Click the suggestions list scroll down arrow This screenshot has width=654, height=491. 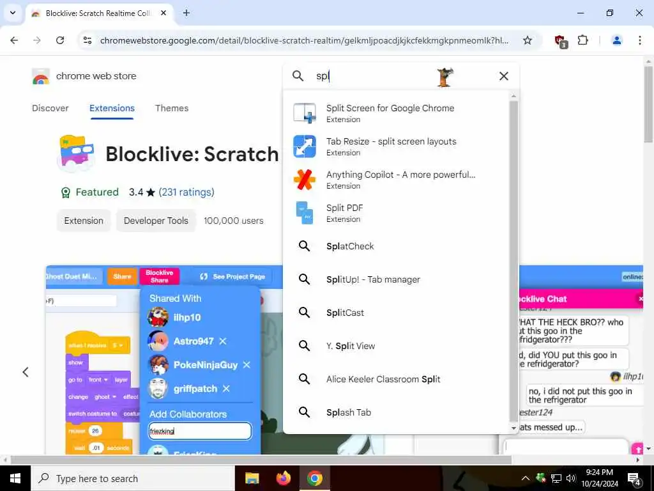click(513, 428)
